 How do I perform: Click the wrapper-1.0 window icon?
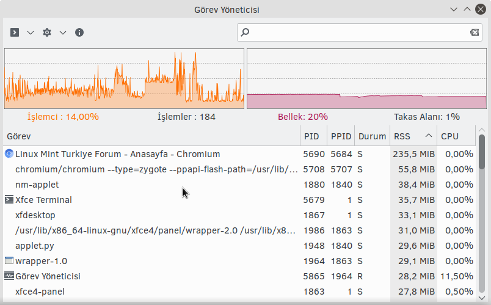click(x=9, y=261)
